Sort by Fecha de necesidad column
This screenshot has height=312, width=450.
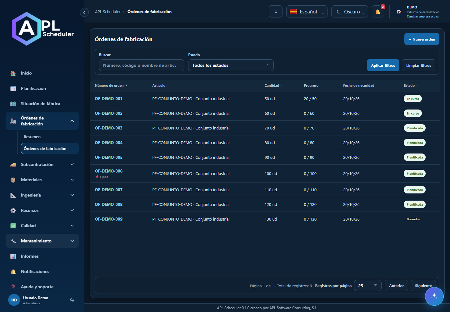point(360,85)
